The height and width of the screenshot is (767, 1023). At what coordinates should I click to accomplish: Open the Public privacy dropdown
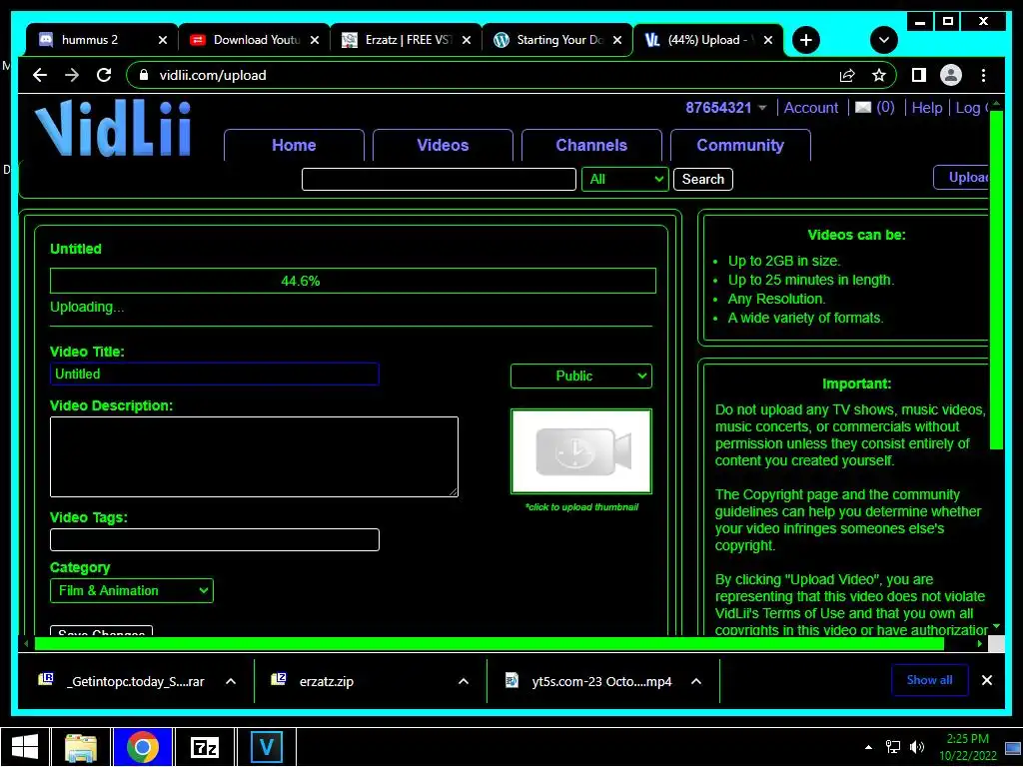click(580, 376)
